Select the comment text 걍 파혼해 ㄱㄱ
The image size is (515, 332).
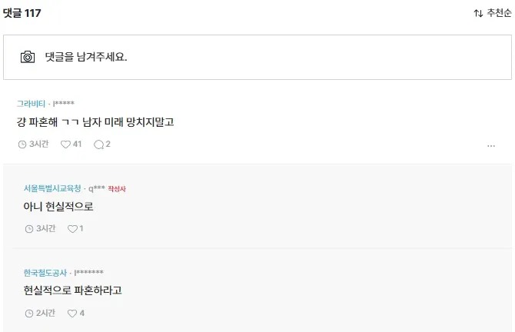coord(48,122)
